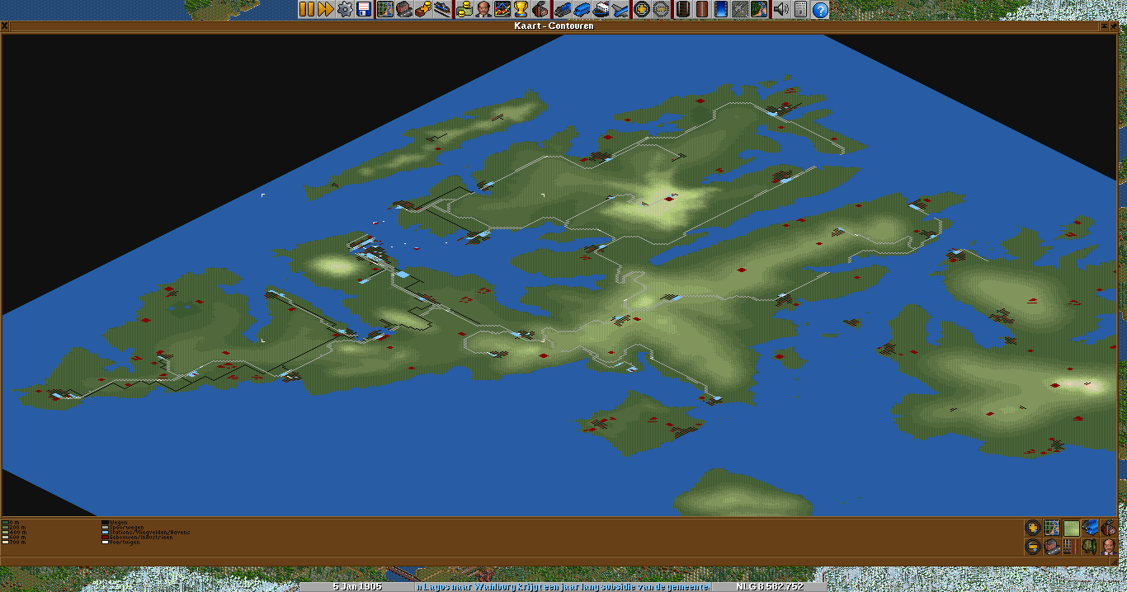This screenshot has width=1127, height=592.
Task: Toggle town names on the Kaart map
Action: pyautogui.click(x=1052, y=547)
